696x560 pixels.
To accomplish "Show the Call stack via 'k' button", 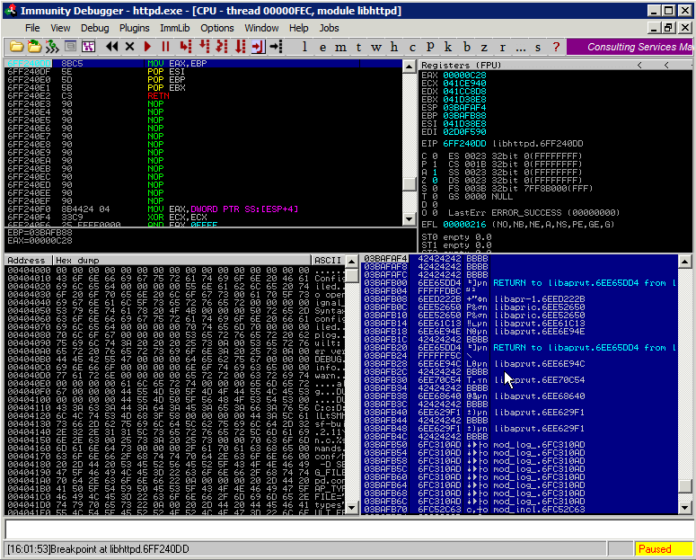I will coord(447,47).
